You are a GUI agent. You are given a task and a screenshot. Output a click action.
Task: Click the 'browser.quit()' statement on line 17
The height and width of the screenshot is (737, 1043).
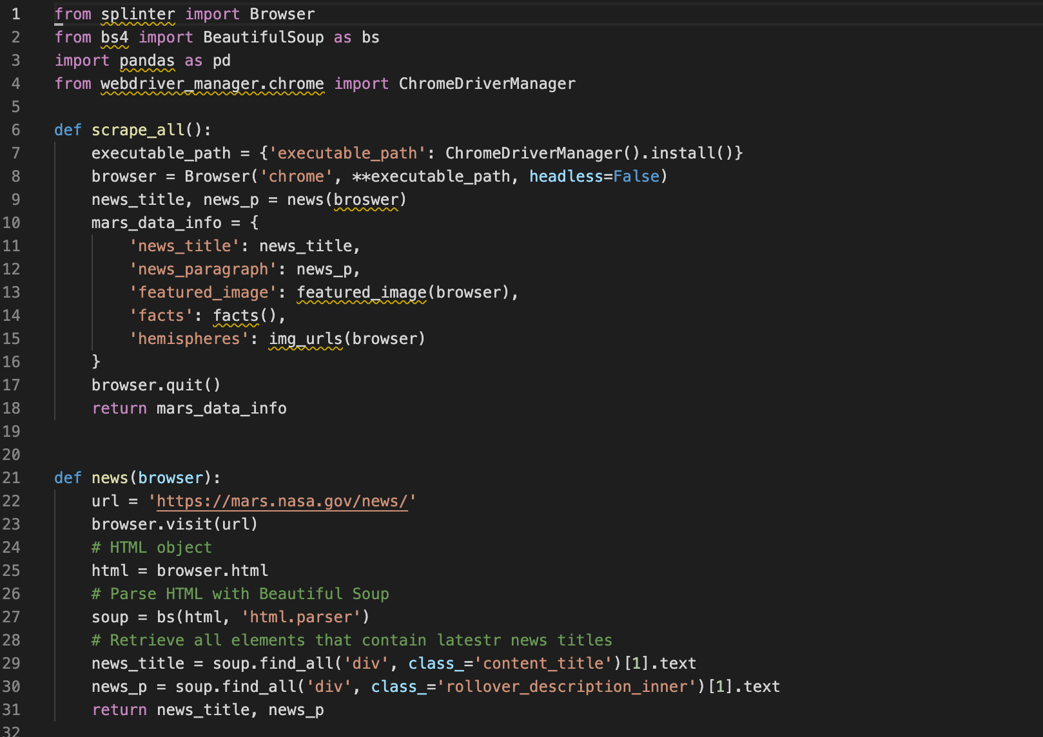coord(156,385)
